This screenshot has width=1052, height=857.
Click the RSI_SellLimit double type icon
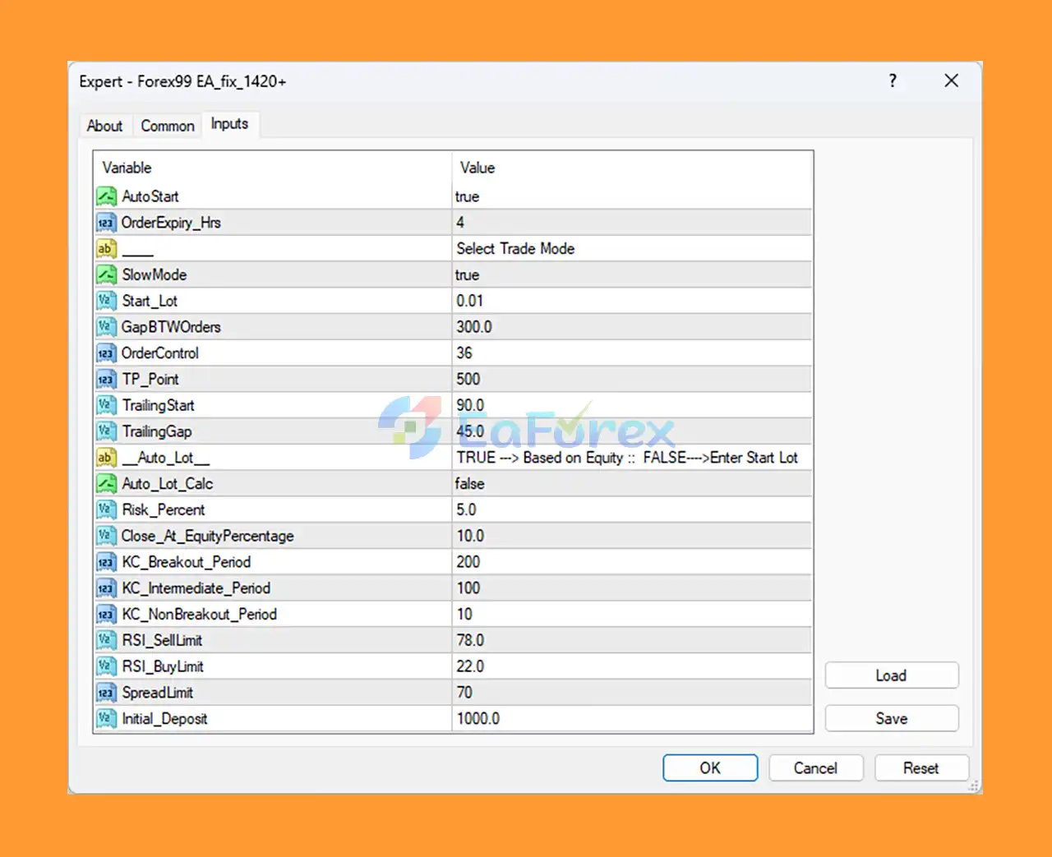point(107,640)
